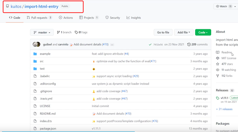Click the file icon next to .editorconfig
The height and width of the screenshot is (132, 238).
(35, 84)
